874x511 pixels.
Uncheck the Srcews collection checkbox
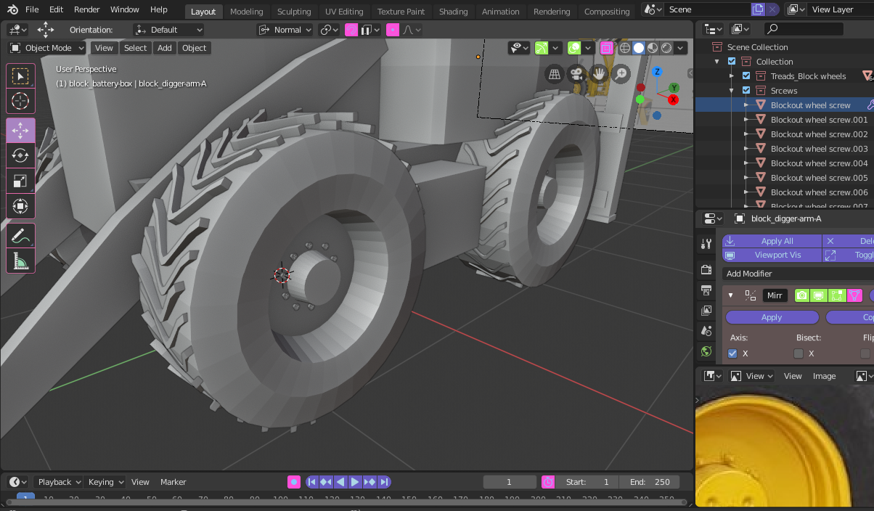tap(746, 91)
